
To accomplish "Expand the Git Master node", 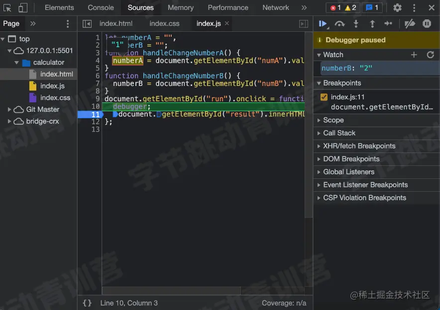I will (9, 109).
